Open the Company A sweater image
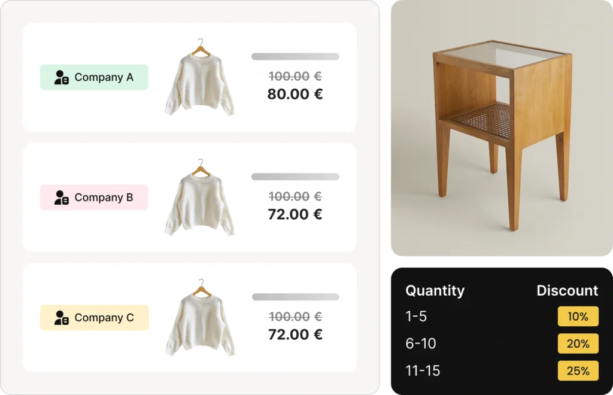613x395 pixels. (x=199, y=78)
